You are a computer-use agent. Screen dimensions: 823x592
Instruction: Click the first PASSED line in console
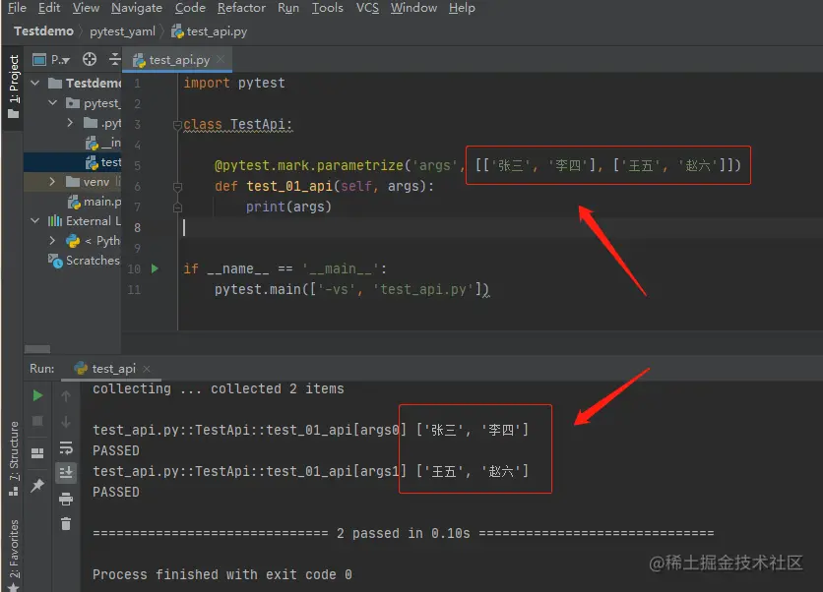pyautogui.click(x=116, y=451)
